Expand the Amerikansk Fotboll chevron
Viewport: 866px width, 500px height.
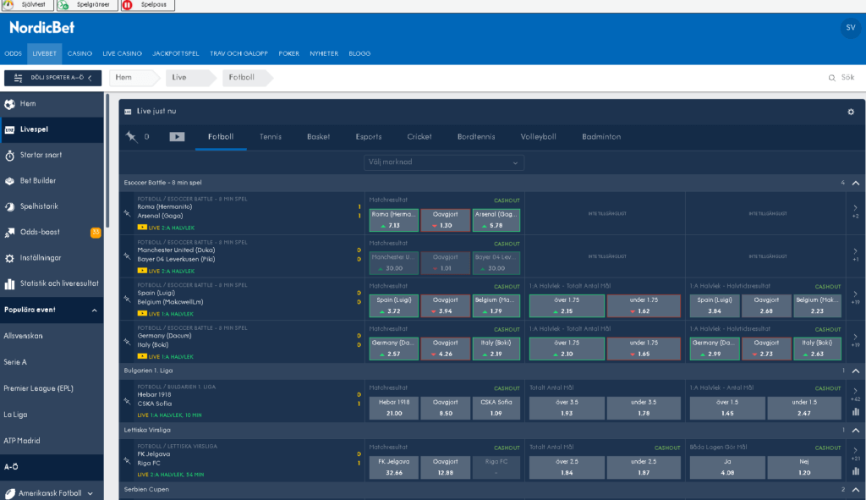90,493
